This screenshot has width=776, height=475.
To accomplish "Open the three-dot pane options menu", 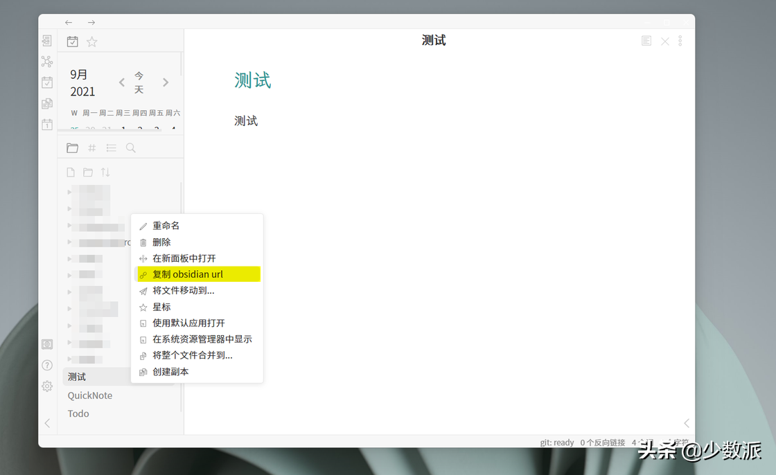I will 680,40.
